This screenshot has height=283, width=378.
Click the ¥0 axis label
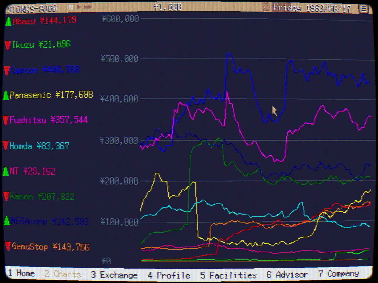click(106, 261)
